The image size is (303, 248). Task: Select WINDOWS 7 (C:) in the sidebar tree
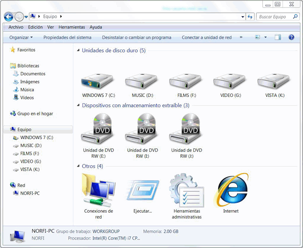37,138
